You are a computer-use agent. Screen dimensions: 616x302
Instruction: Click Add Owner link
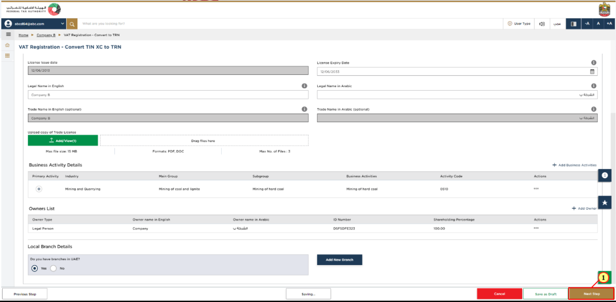click(x=584, y=208)
